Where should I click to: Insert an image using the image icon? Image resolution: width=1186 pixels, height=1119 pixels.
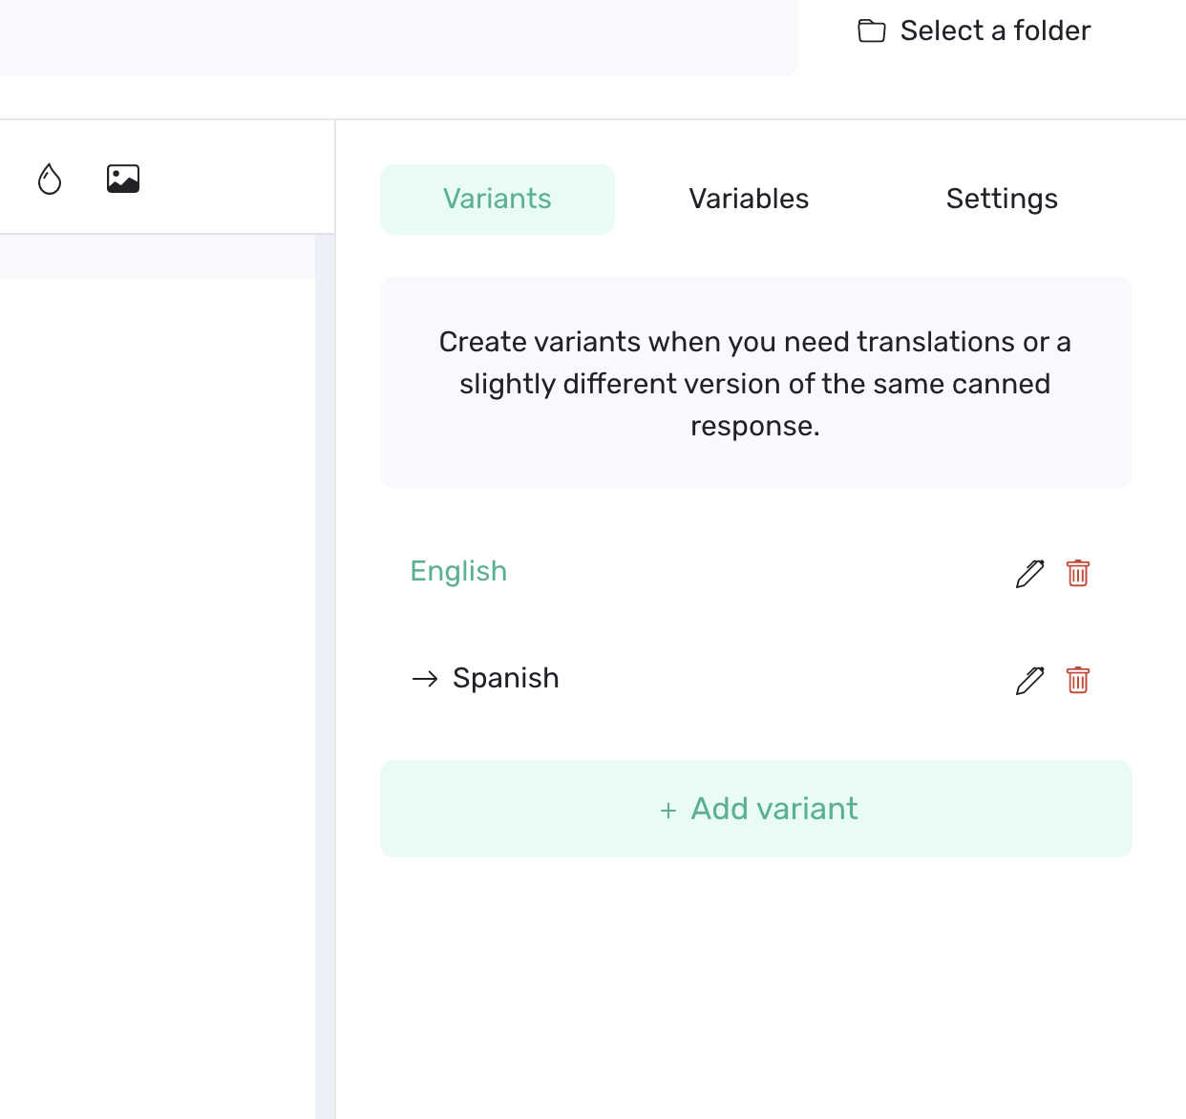tap(123, 177)
